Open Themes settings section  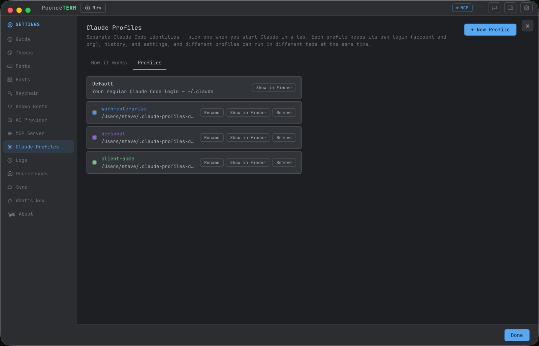38,53
